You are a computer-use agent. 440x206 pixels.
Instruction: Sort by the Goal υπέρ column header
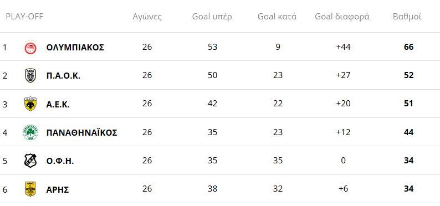[212, 17]
